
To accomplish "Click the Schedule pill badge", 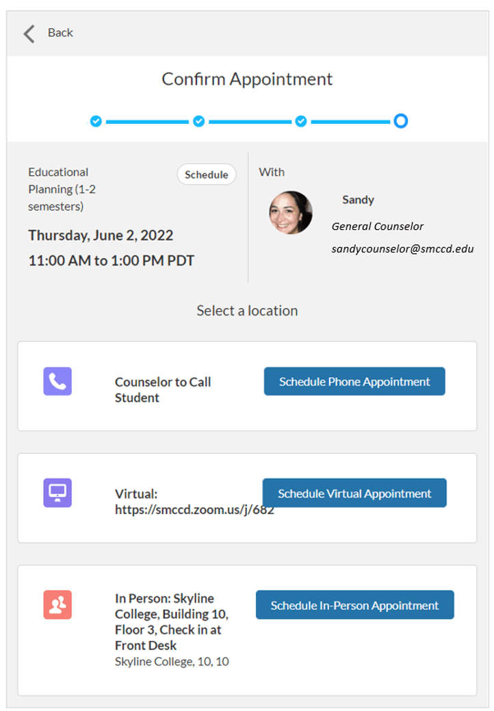I will click(206, 174).
